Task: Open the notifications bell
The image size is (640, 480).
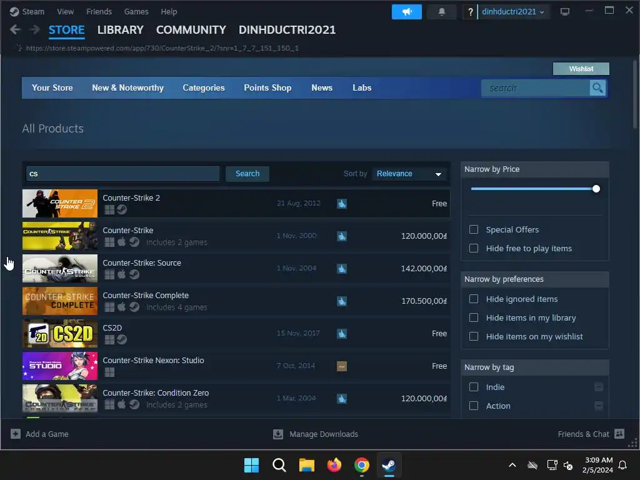Action: (x=442, y=12)
